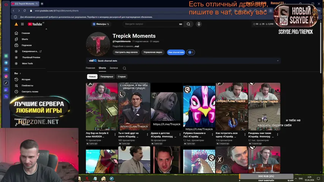
Task: Toggle the YouTube hamburger guide menu
Action: click(22, 24)
